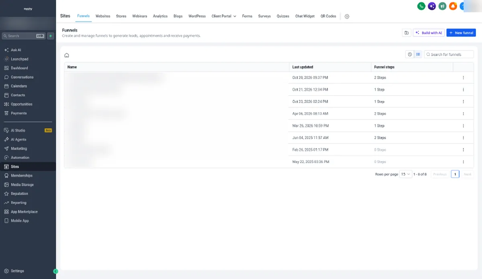Viewport: 482px width, 279px height.
Task: Switch to the Chat Widget tab
Action: point(305,16)
